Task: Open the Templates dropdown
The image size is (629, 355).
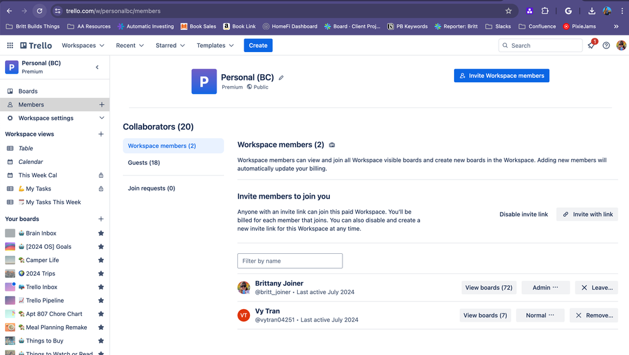Action: point(215,46)
